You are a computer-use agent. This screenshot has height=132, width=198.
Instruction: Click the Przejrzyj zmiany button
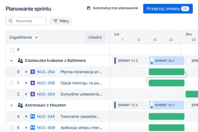(x=168, y=9)
